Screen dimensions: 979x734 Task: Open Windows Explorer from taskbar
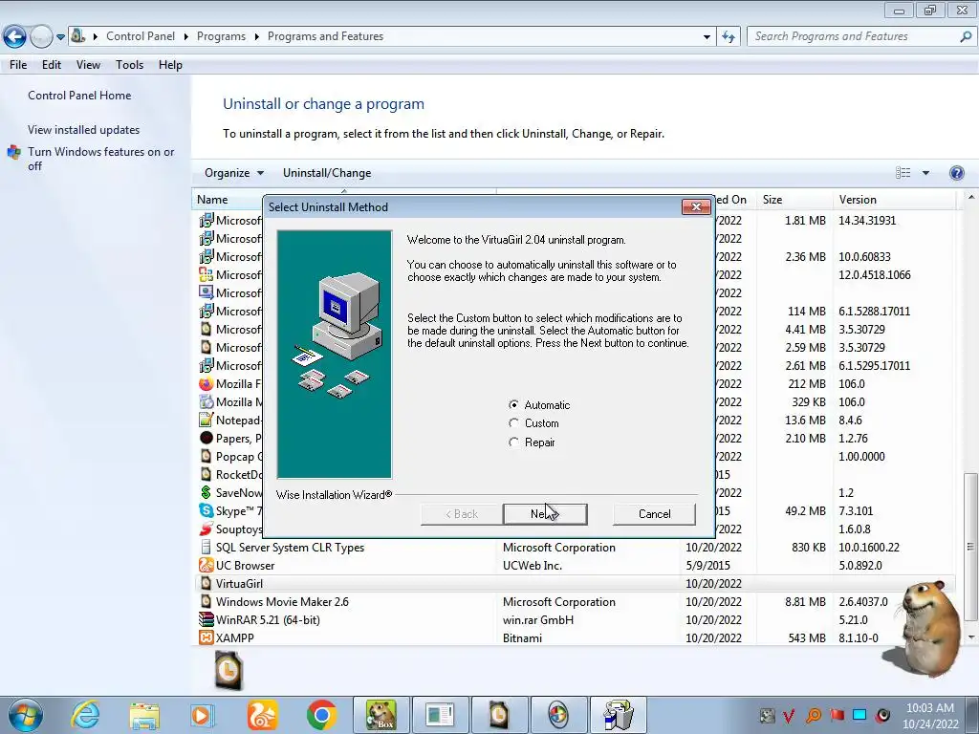click(x=144, y=715)
